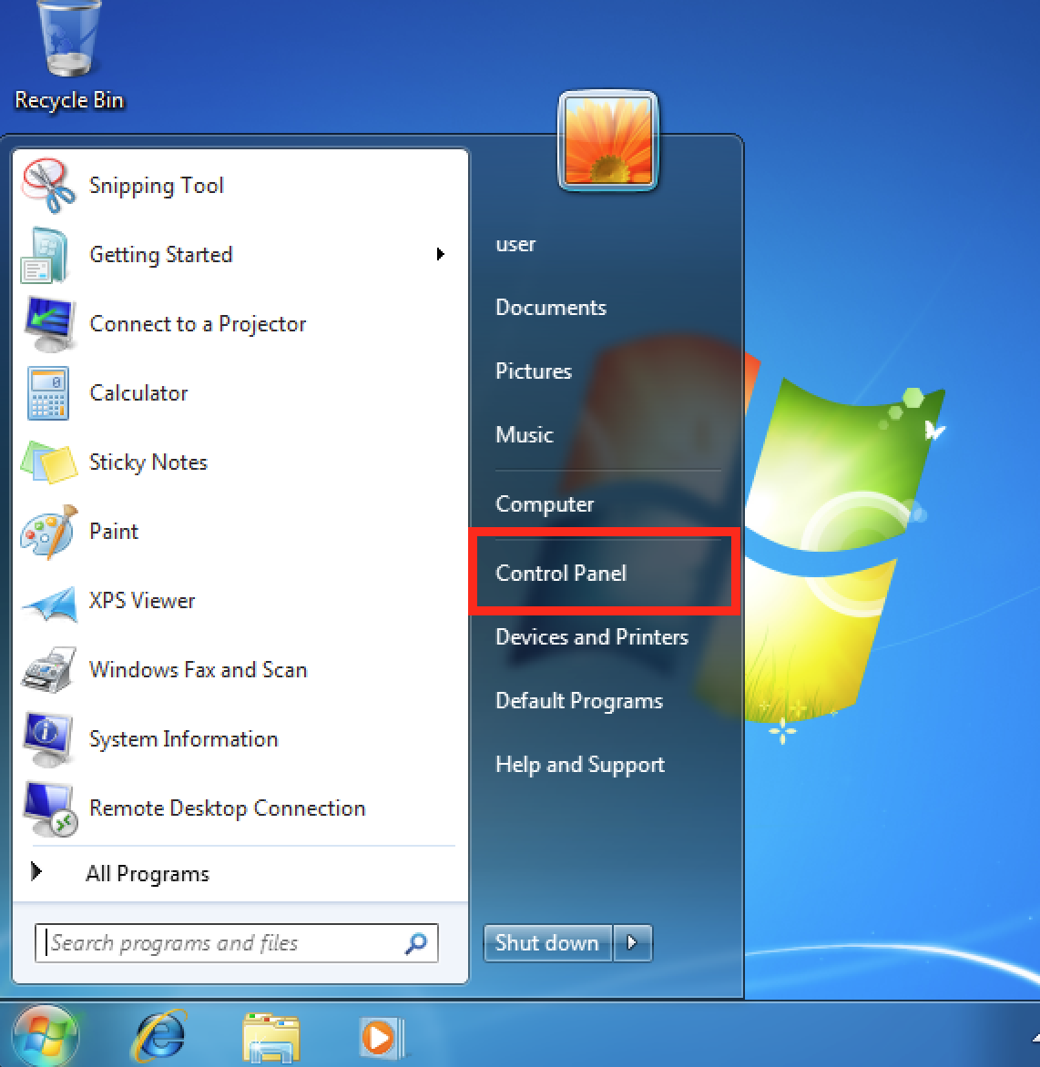Image resolution: width=1040 pixels, height=1067 pixels.
Task: Click the Getting Started icon
Action: click(46, 255)
